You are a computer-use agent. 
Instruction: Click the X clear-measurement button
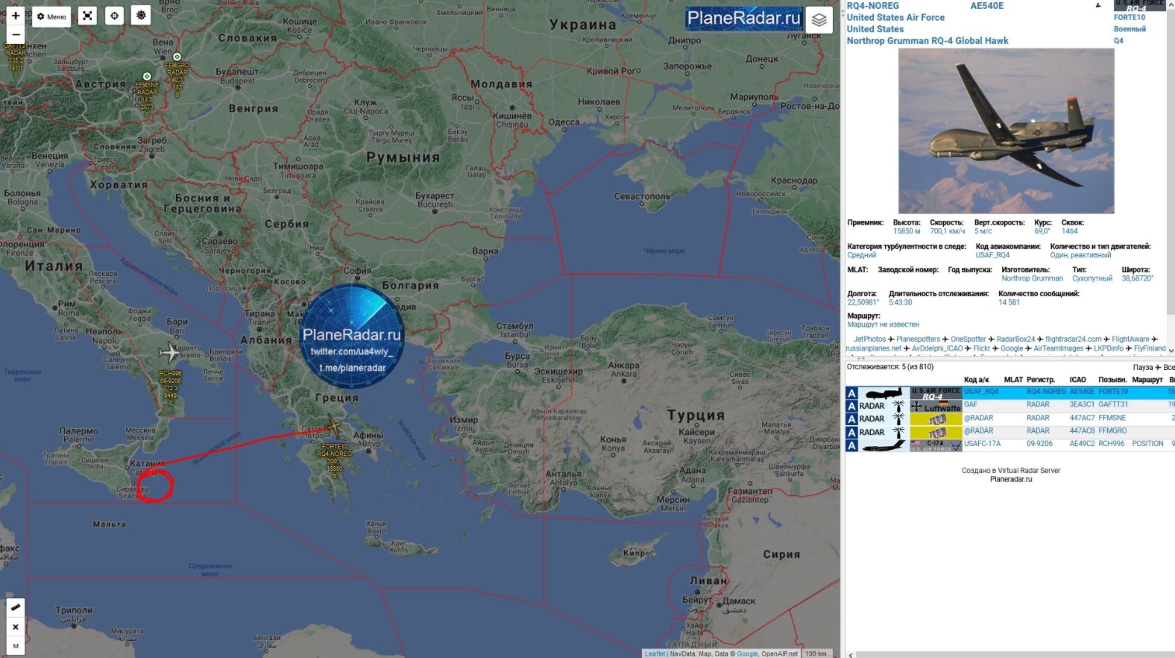coord(16,627)
